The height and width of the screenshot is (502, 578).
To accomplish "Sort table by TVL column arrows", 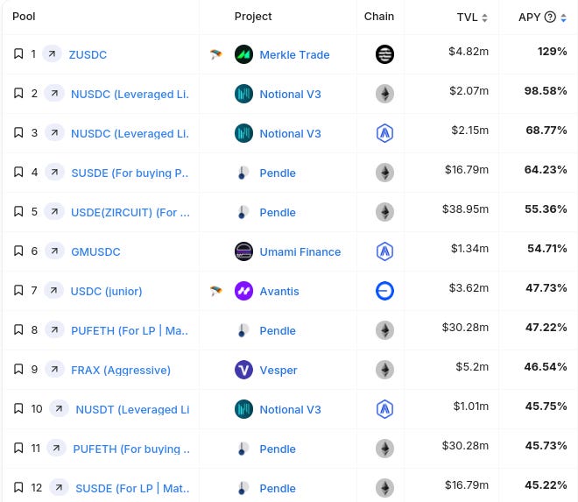I will click(485, 18).
